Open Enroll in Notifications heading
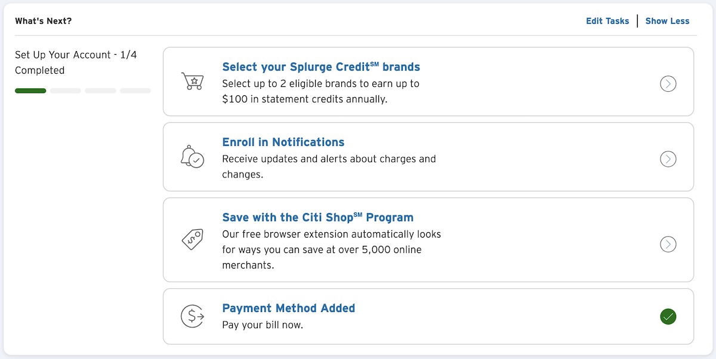 tap(283, 142)
